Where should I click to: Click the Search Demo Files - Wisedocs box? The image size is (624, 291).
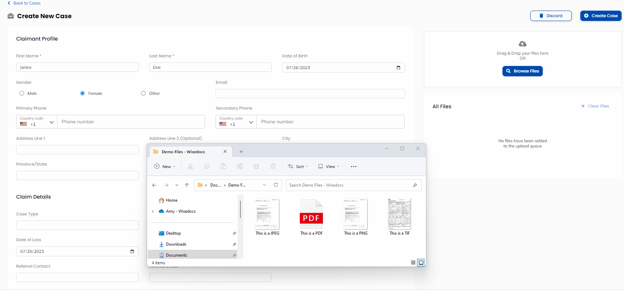point(354,185)
